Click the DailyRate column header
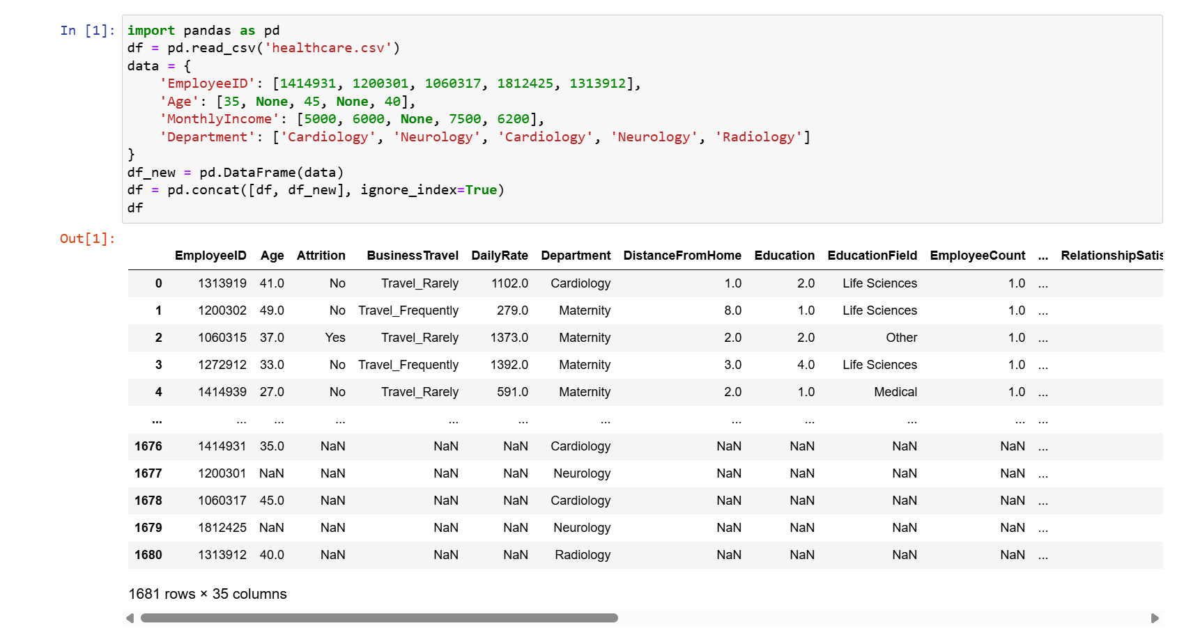Viewport: 1177px width, 628px height. [500, 256]
